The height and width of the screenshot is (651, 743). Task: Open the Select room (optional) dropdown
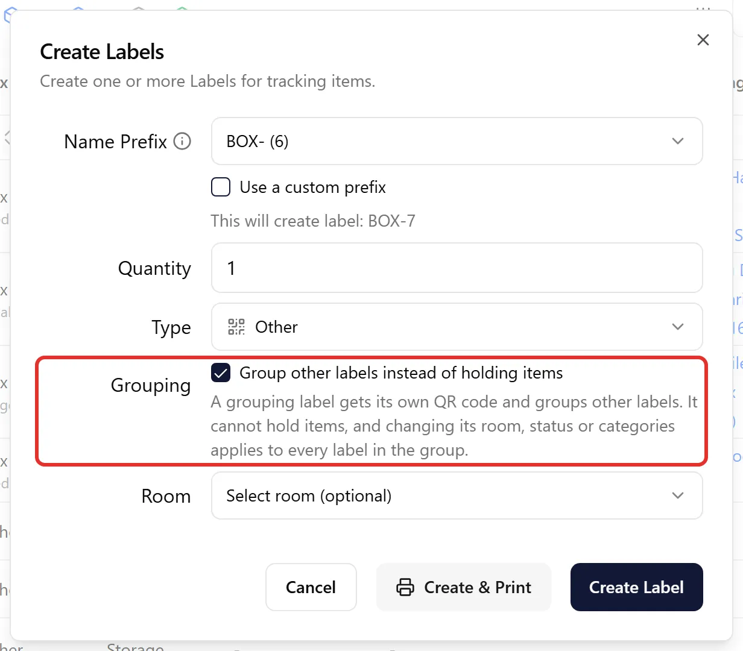pyautogui.click(x=457, y=495)
